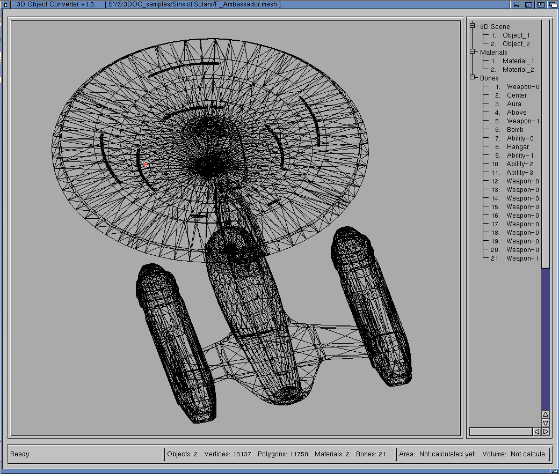Collapse the Materials tree node
The height and width of the screenshot is (474, 559).
tap(473, 52)
